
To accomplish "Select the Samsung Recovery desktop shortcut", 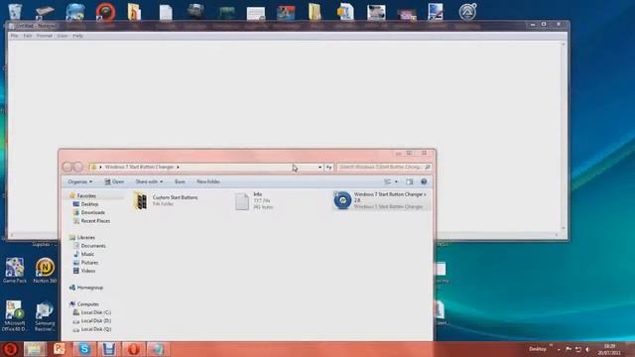I will [45, 316].
